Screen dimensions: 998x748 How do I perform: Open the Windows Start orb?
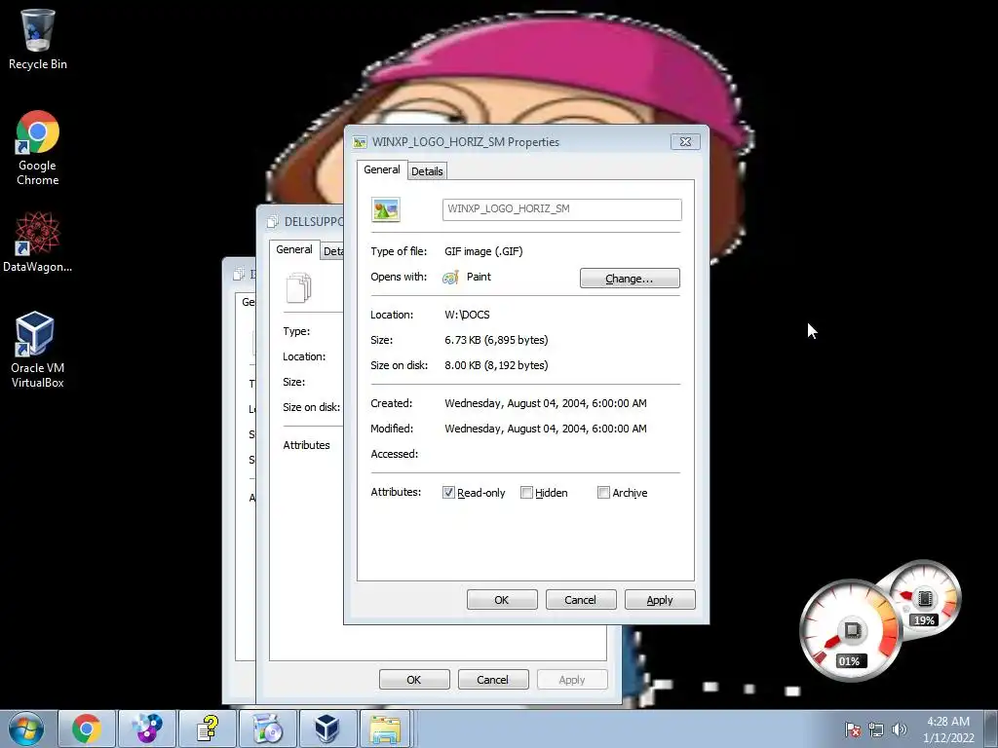click(26, 729)
